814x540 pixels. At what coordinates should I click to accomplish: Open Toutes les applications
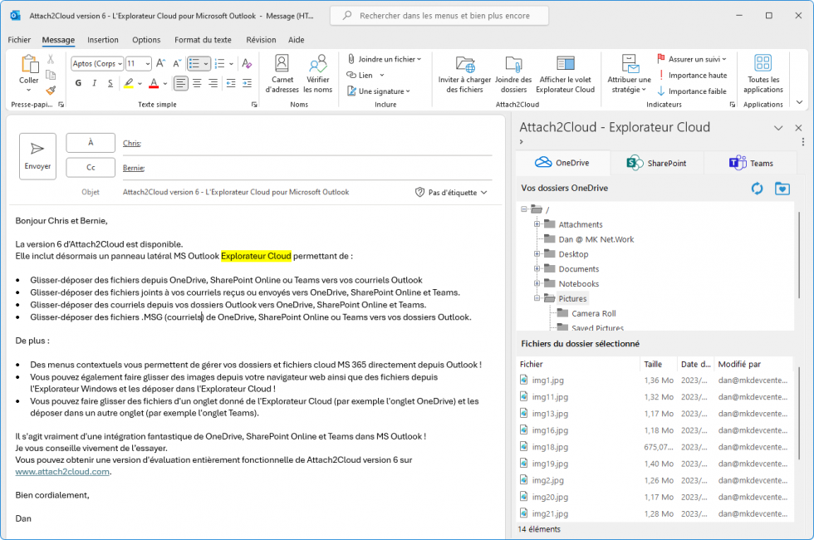point(763,73)
